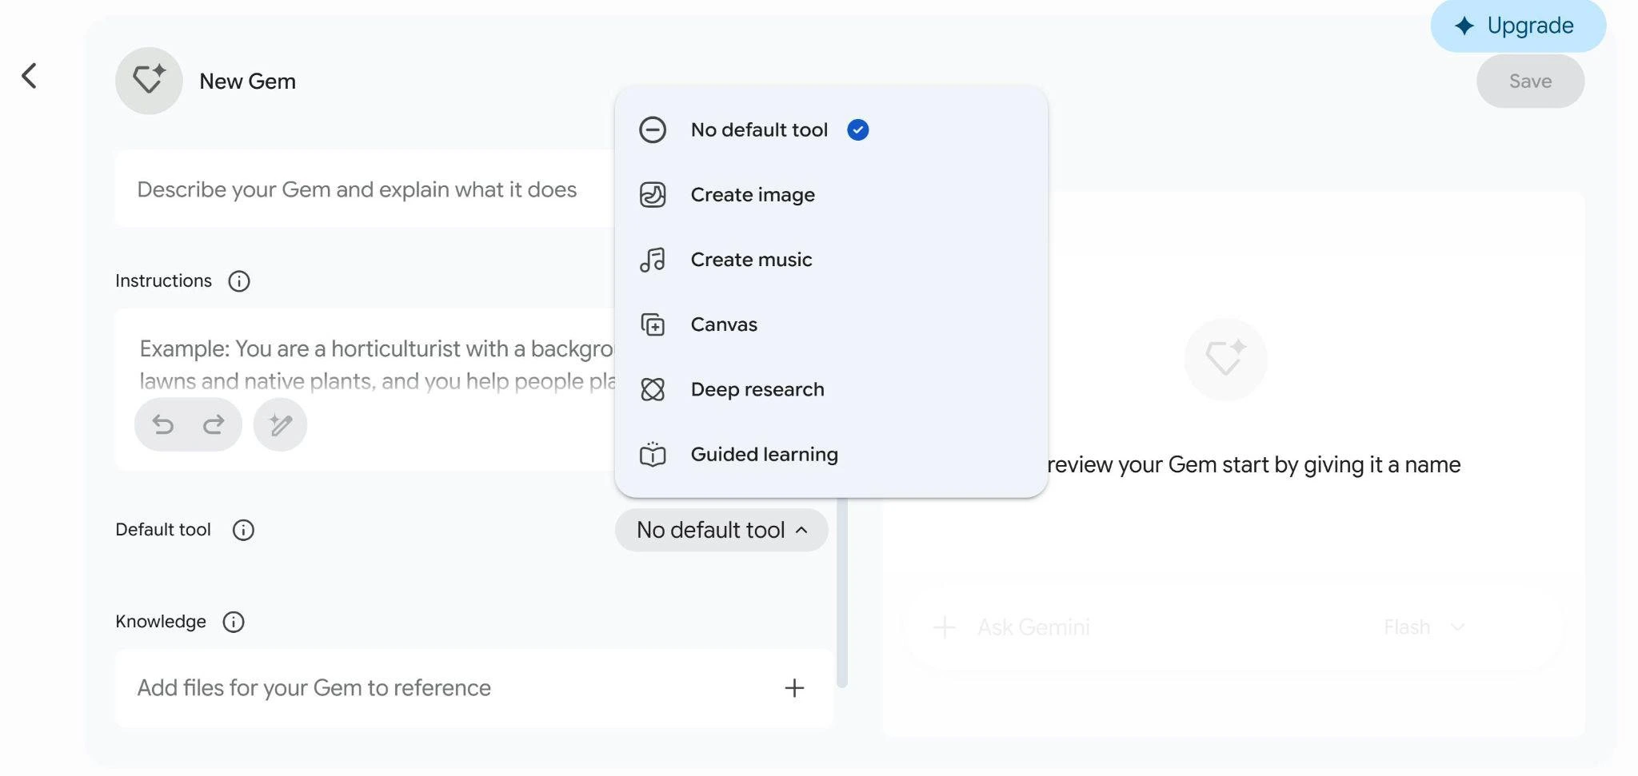The height and width of the screenshot is (776, 1638).
Task: Open Knowledge info icon
Action: (234, 622)
